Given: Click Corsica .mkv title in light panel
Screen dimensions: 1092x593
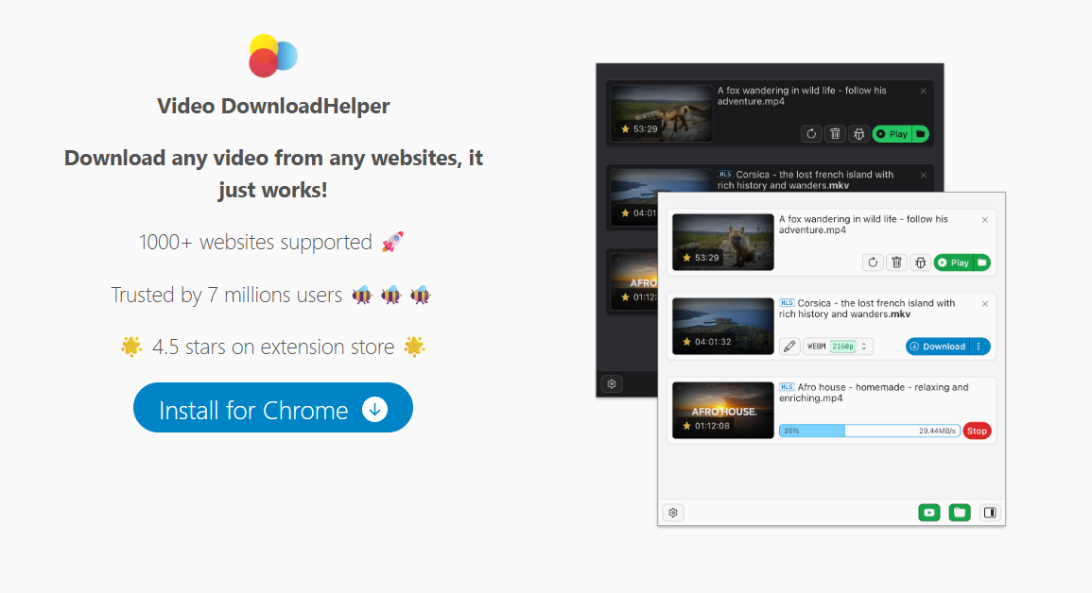Looking at the screenshot, I should [x=867, y=309].
